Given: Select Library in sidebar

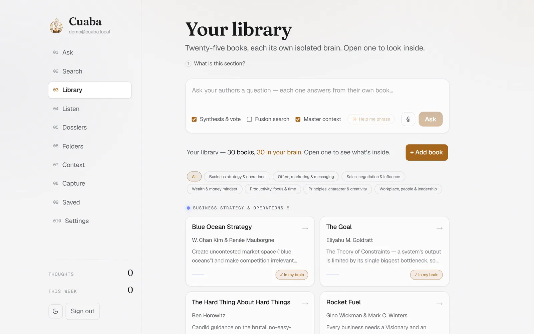Looking at the screenshot, I should [90, 90].
